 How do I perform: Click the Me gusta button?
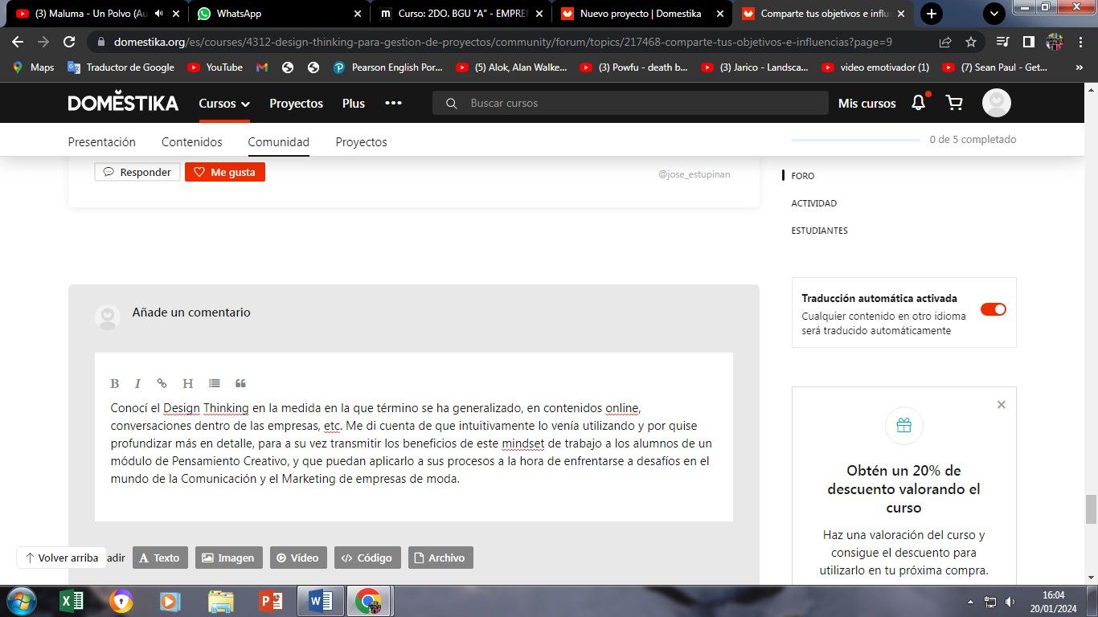225,172
